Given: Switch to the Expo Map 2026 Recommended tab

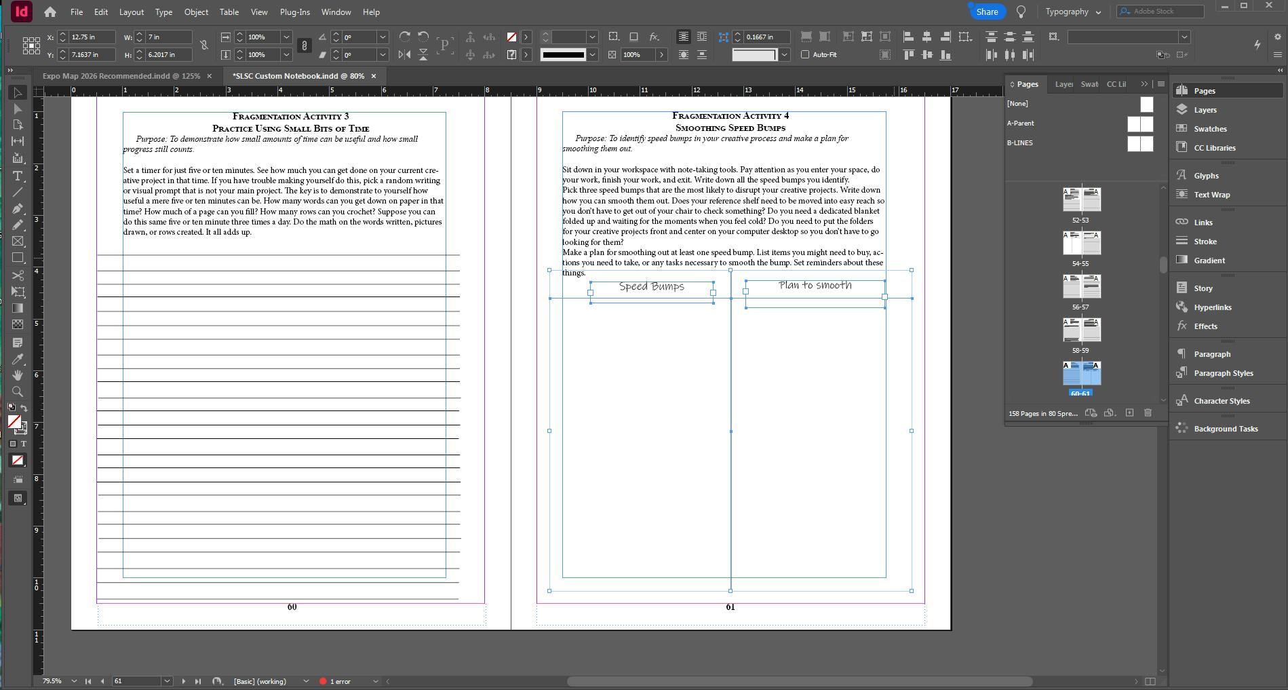Looking at the screenshot, I should (x=121, y=76).
